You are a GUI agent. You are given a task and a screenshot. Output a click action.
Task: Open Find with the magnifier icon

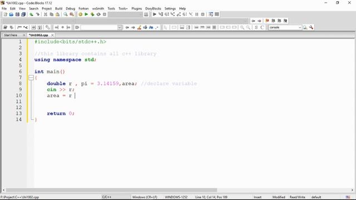66,14
